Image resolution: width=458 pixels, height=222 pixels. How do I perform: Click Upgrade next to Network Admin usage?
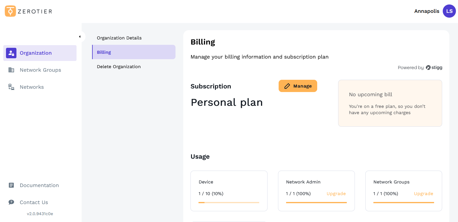point(336,194)
